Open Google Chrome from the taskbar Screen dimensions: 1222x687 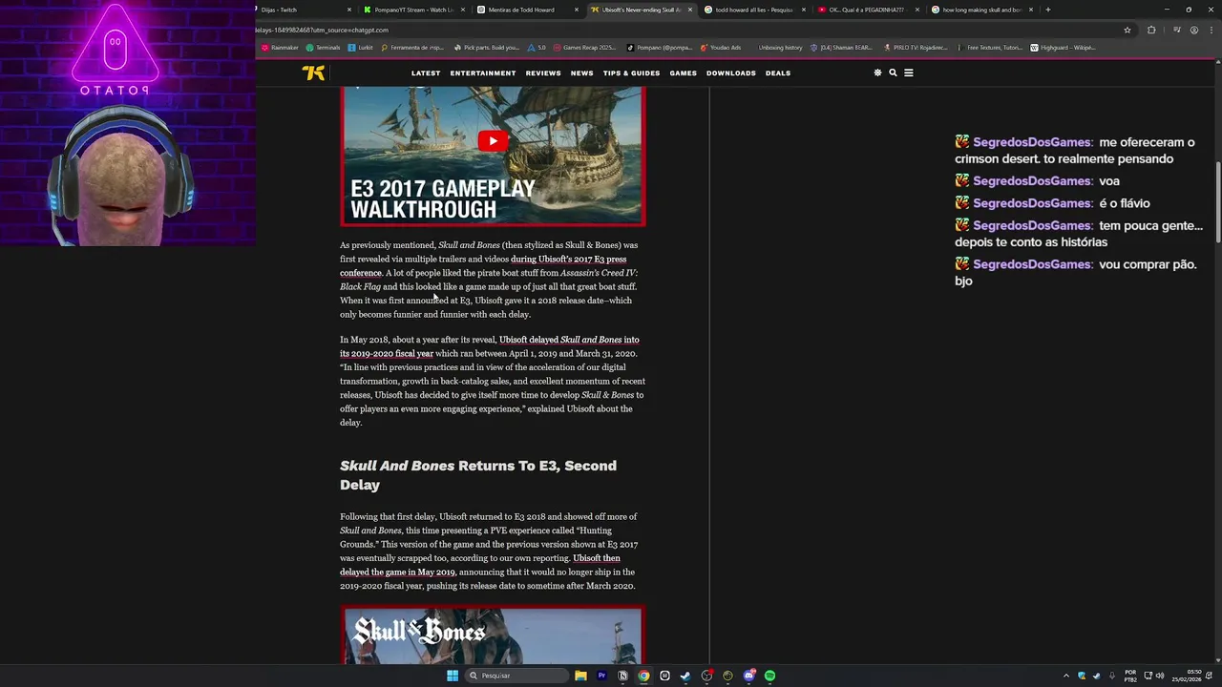coord(643,676)
